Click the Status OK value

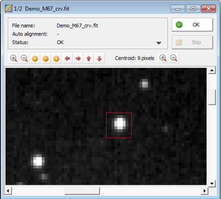(60, 42)
